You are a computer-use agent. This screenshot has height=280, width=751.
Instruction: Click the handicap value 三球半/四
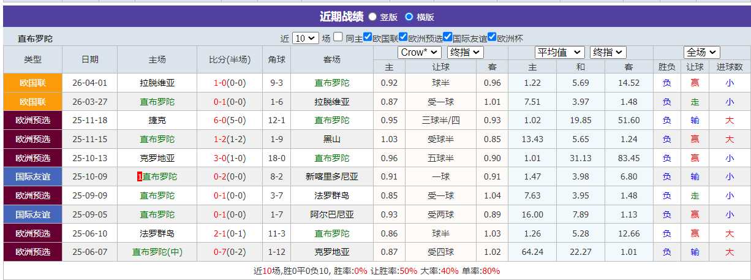(x=440, y=120)
